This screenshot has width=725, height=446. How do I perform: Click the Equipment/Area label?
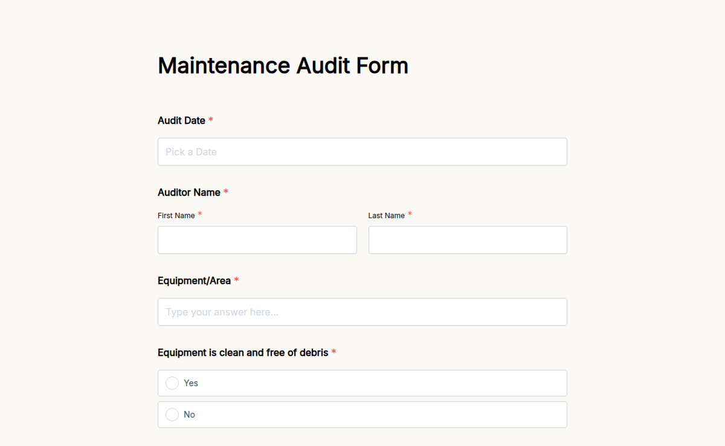point(195,280)
